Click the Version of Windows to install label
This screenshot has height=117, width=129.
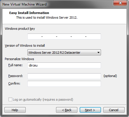(x=25, y=46)
